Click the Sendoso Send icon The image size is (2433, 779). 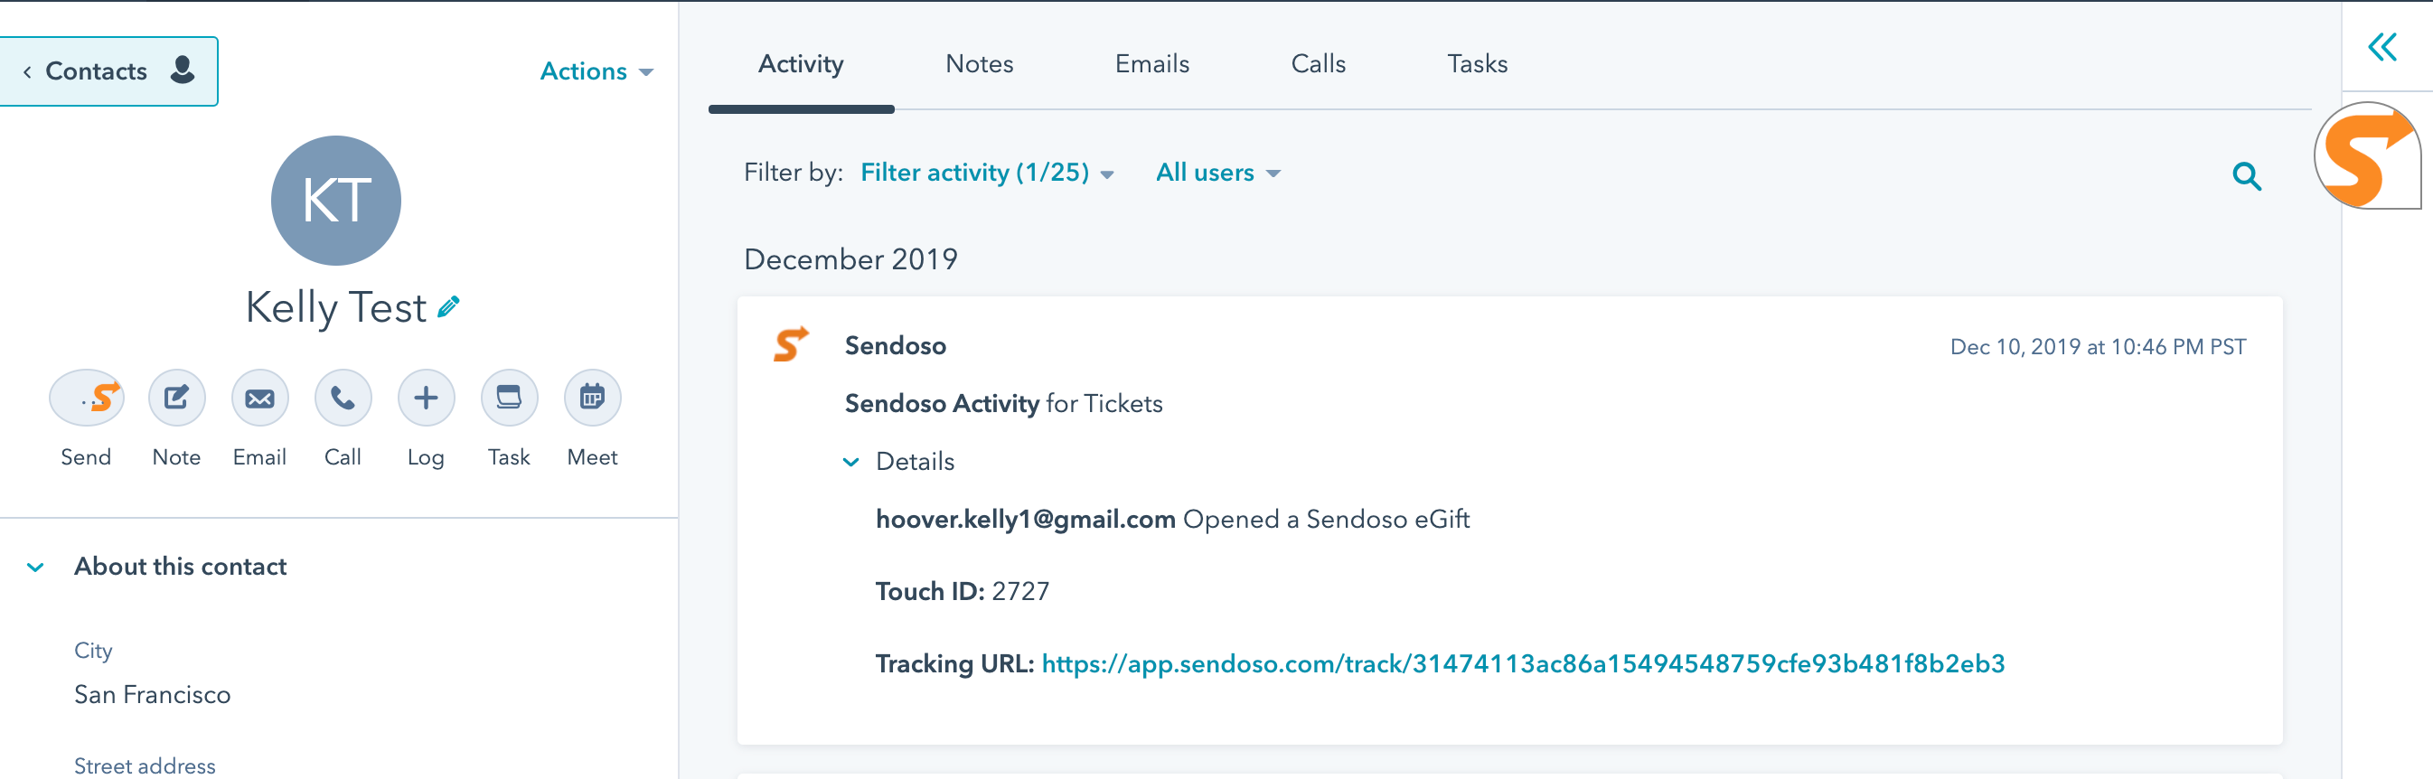(87, 398)
